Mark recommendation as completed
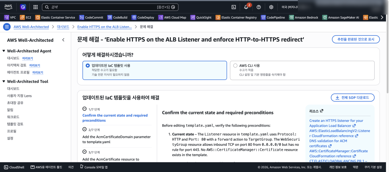The width and height of the screenshot is (389, 172). (356, 39)
